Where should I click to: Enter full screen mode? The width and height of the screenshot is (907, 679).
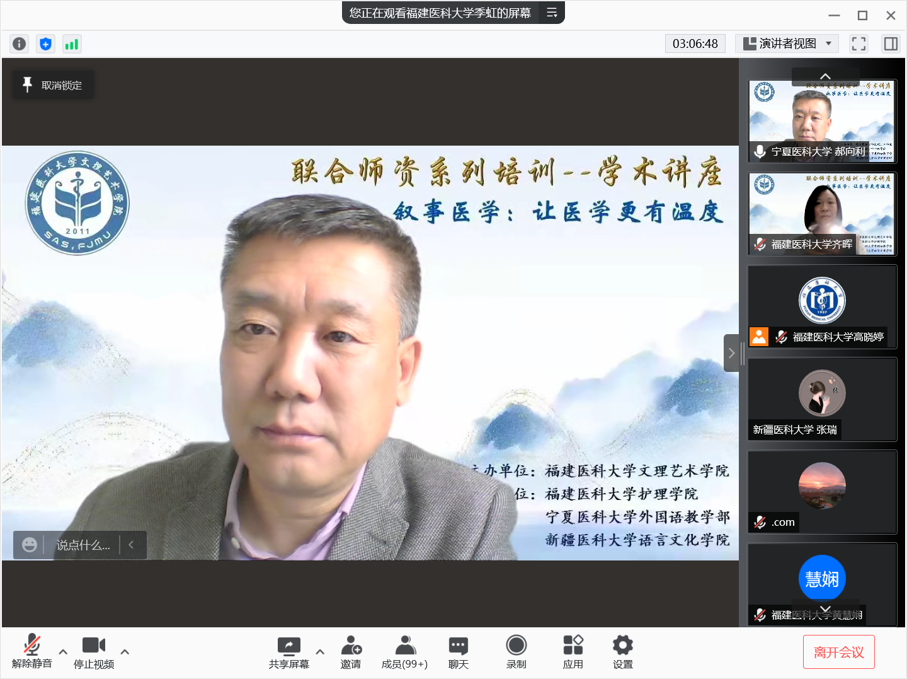859,44
